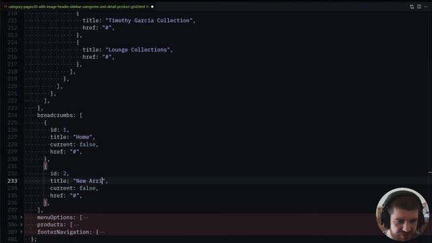Click the HTML file icon on the editor tab
Viewport: 432px width, 243px height.
point(5,7)
